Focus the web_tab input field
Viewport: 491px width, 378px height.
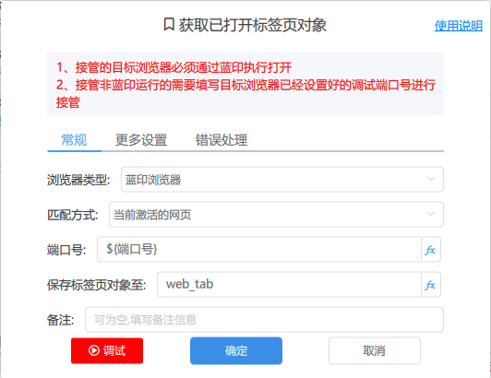point(289,285)
